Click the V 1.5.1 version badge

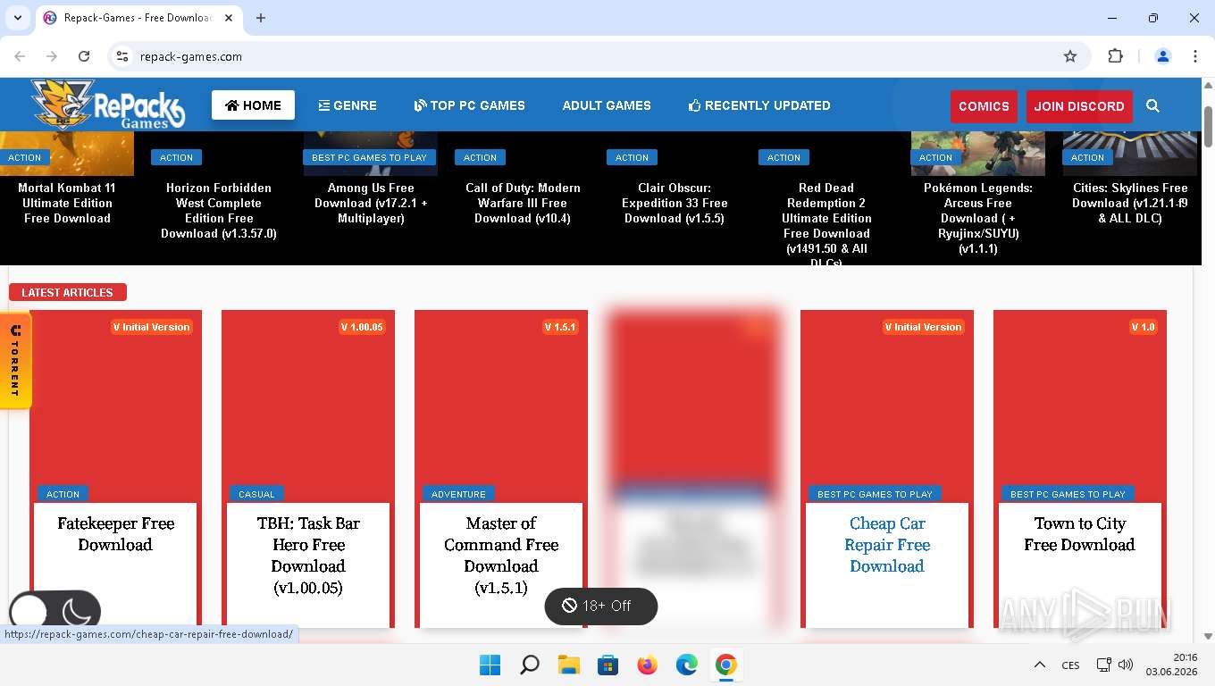[x=560, y=327]
